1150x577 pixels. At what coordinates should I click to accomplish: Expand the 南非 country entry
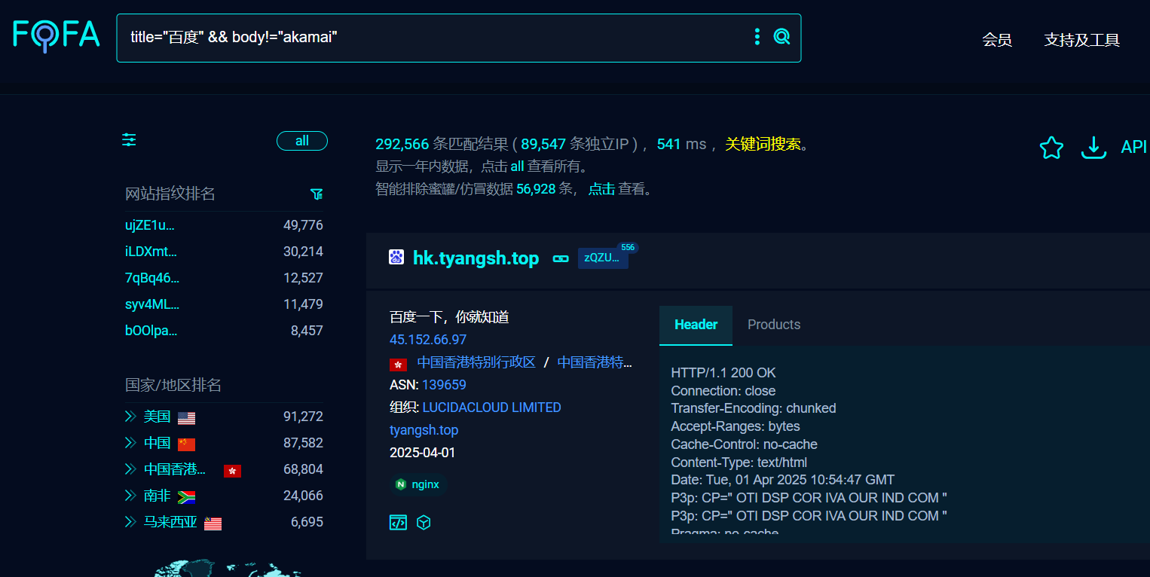pyautogui.click(x=130, y=496)
